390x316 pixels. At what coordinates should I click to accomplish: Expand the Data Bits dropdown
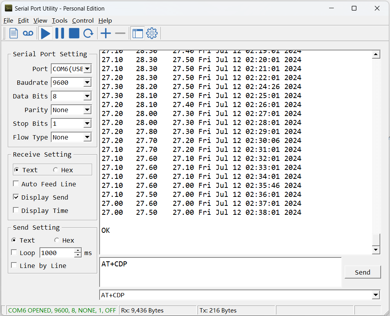[87, 96]
